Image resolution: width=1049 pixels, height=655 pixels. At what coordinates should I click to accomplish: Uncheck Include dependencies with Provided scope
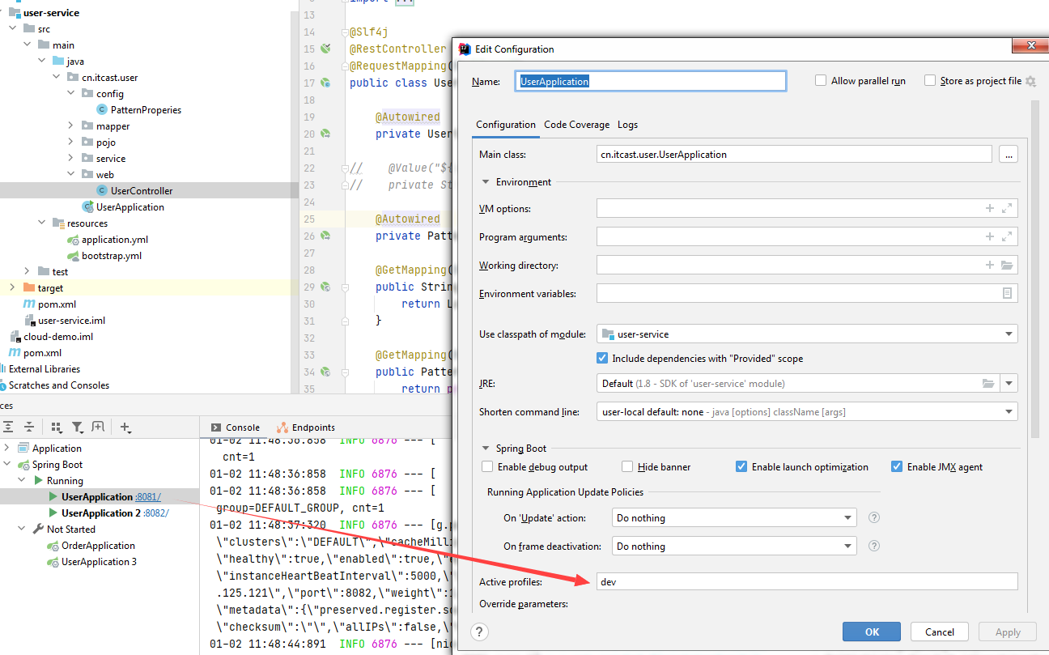click(602, 358)
